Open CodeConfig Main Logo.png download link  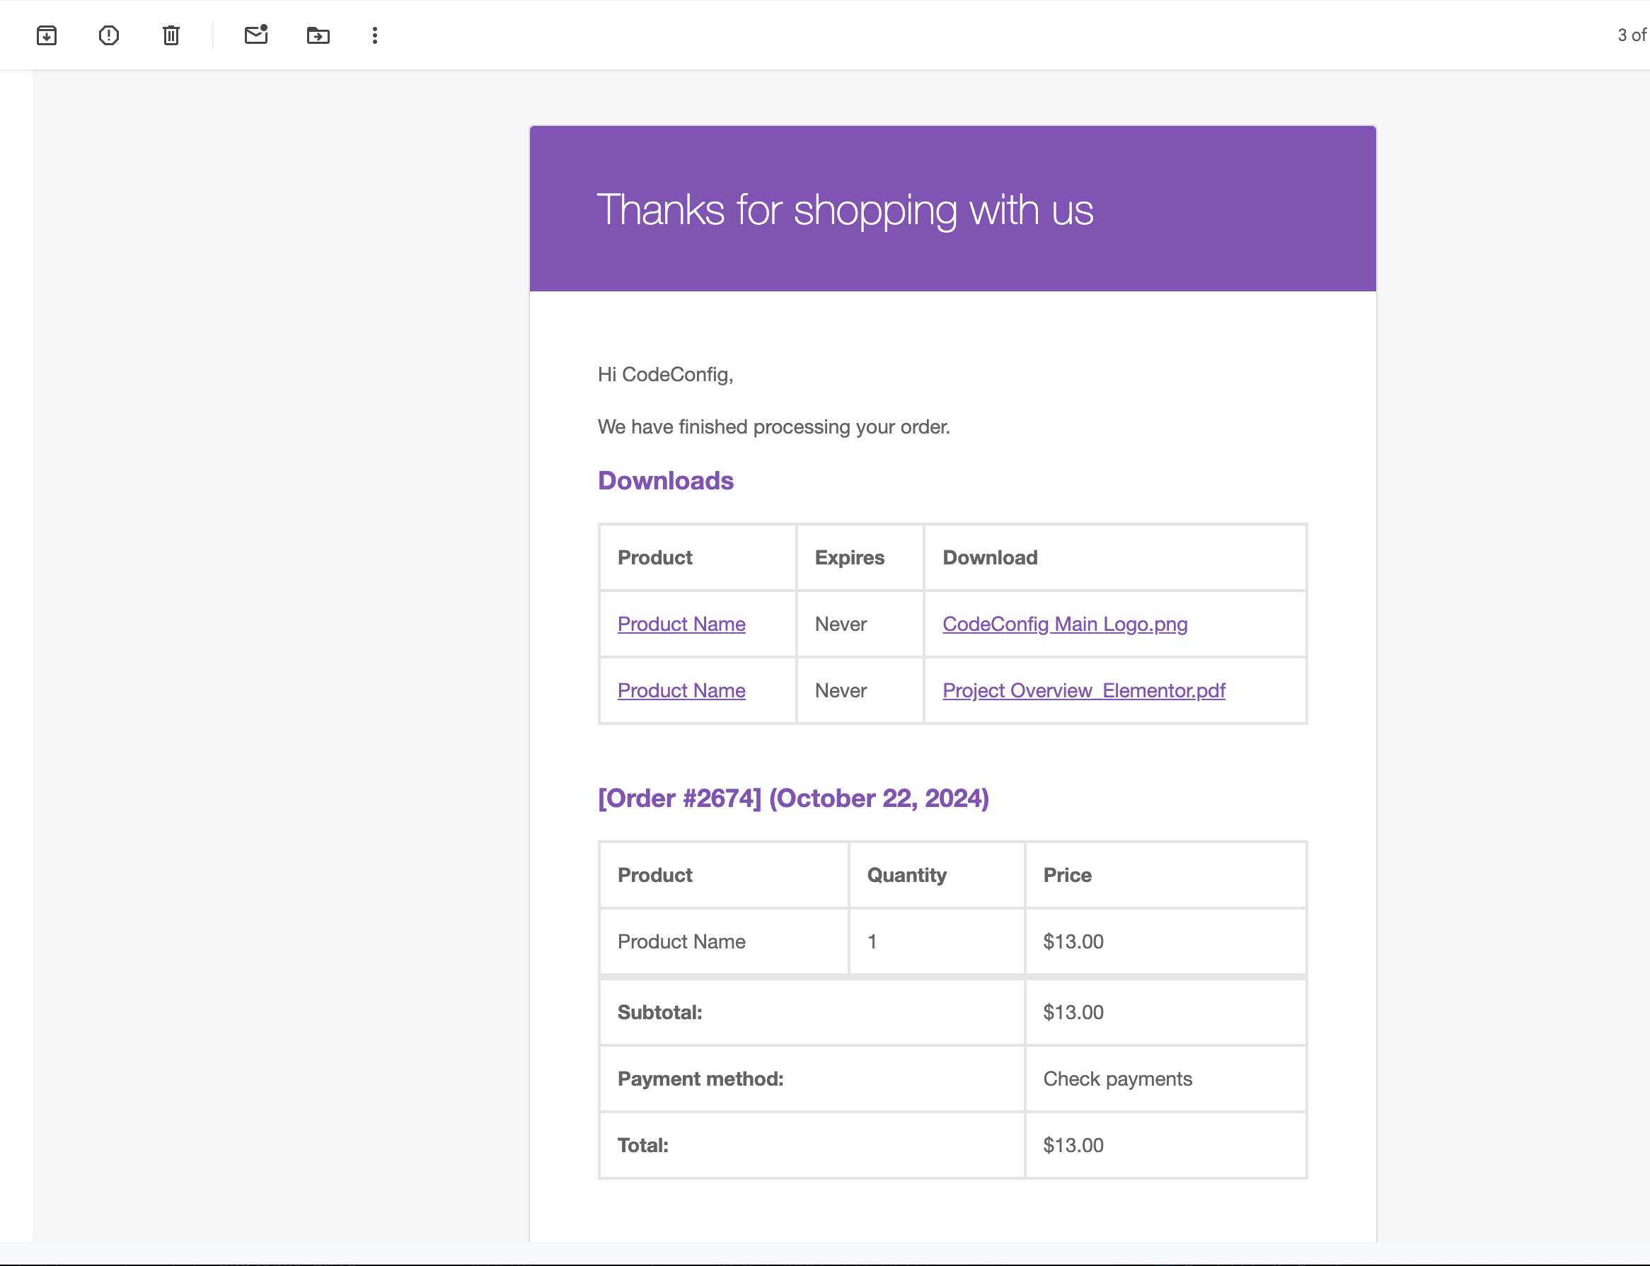pos(1065,622)
